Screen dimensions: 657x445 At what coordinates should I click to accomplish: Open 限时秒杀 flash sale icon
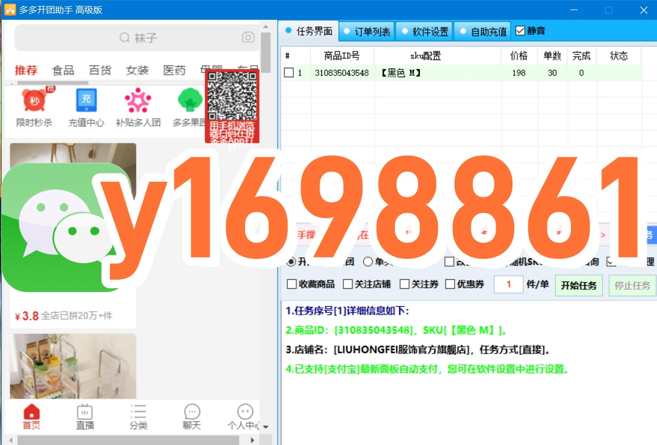coord(34,101)
